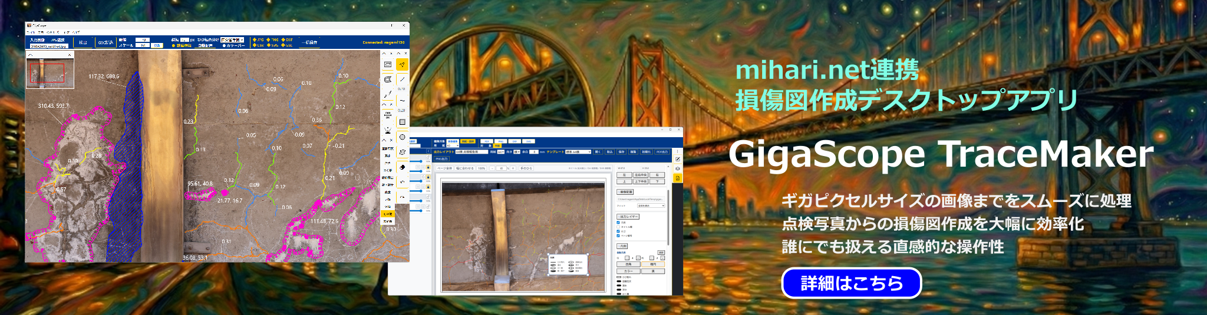Enable the タイトル欄 output layer checkbox
This screenshot has height=315, width=1207.
tap(618, 227)
